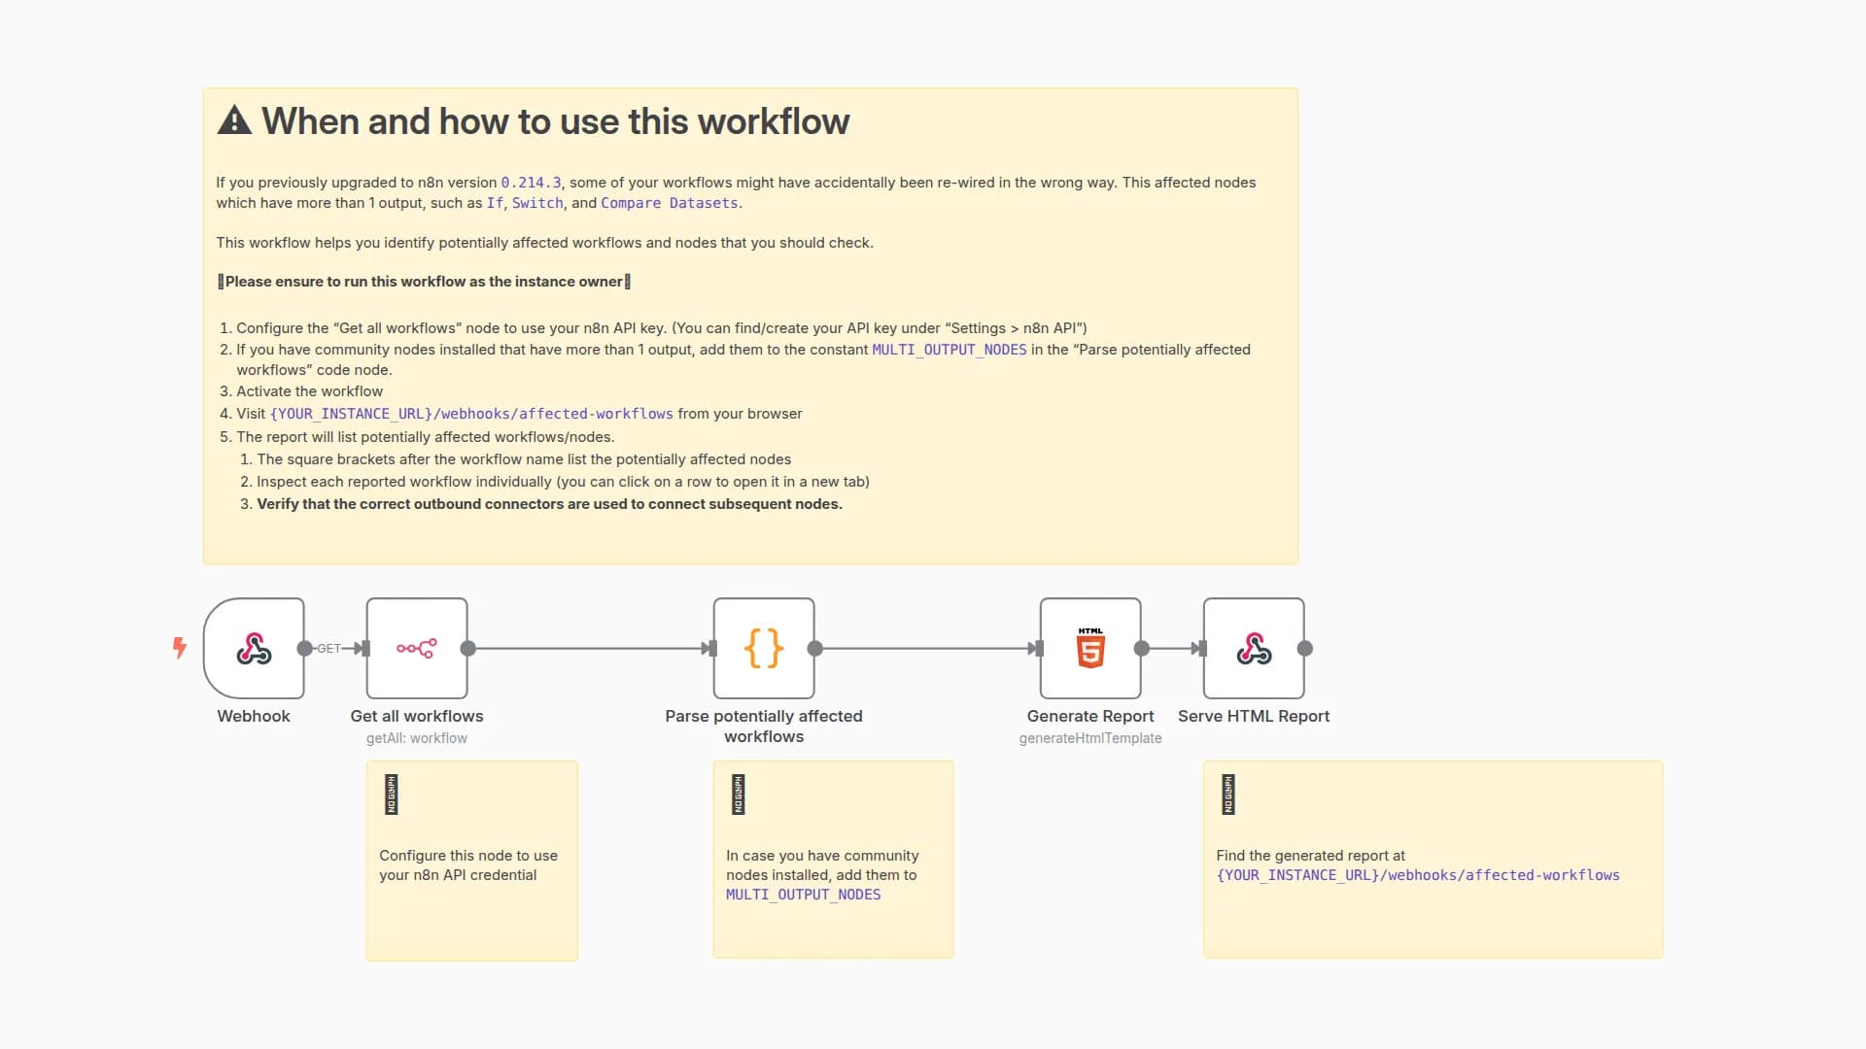Image resolution: width=1866 pixels, height=1049 pixels.
Task: Select the sticky note about the generated report
Action: [x=1433, y=860]
